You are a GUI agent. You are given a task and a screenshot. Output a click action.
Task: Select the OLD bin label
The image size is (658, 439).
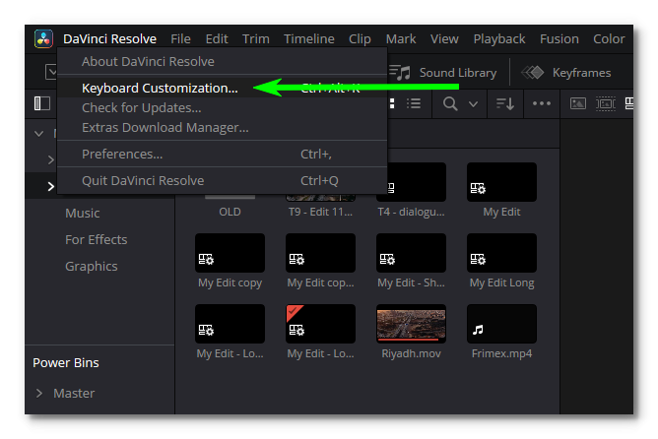tap(230, 212)
